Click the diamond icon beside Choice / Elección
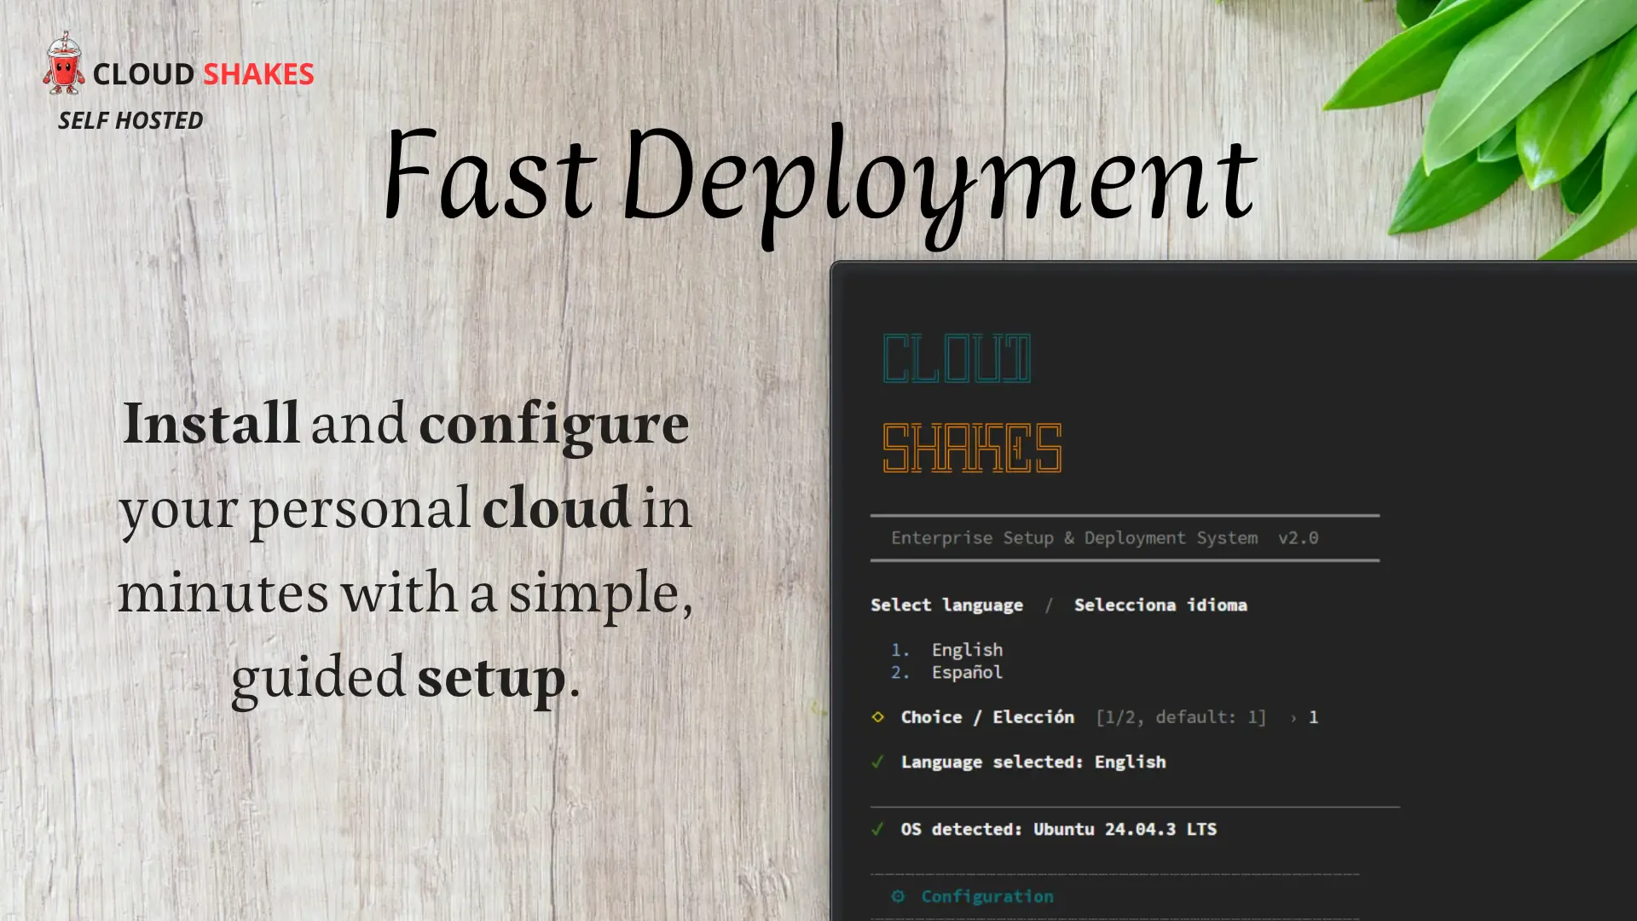 878,717
